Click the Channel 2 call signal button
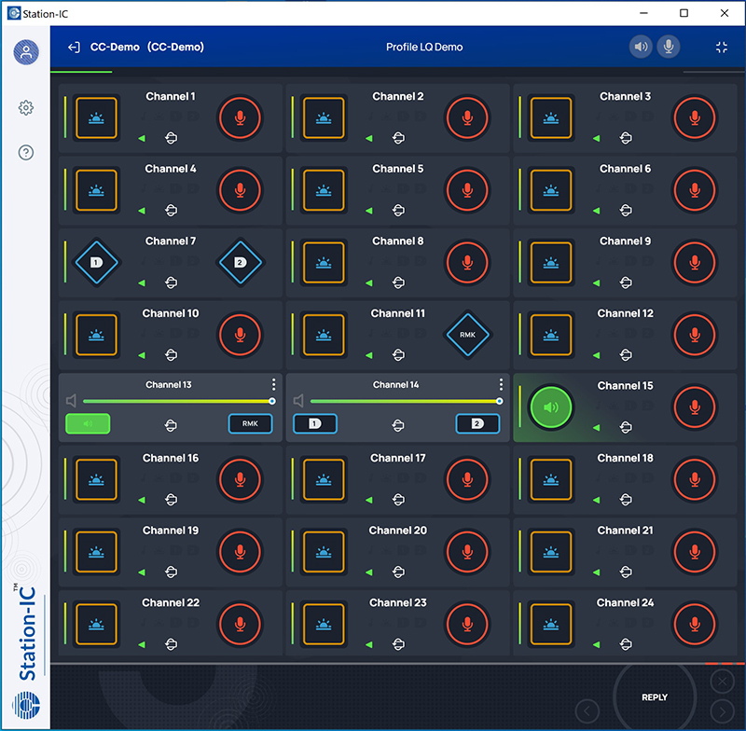 324,118
